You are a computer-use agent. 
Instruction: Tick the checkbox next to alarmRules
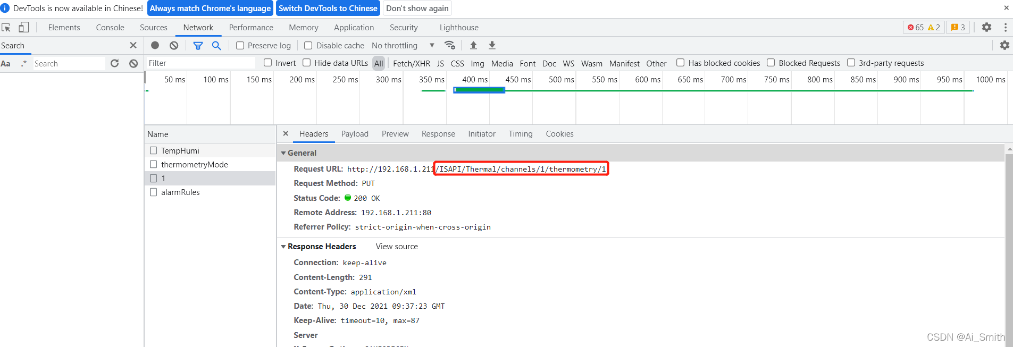154,192
